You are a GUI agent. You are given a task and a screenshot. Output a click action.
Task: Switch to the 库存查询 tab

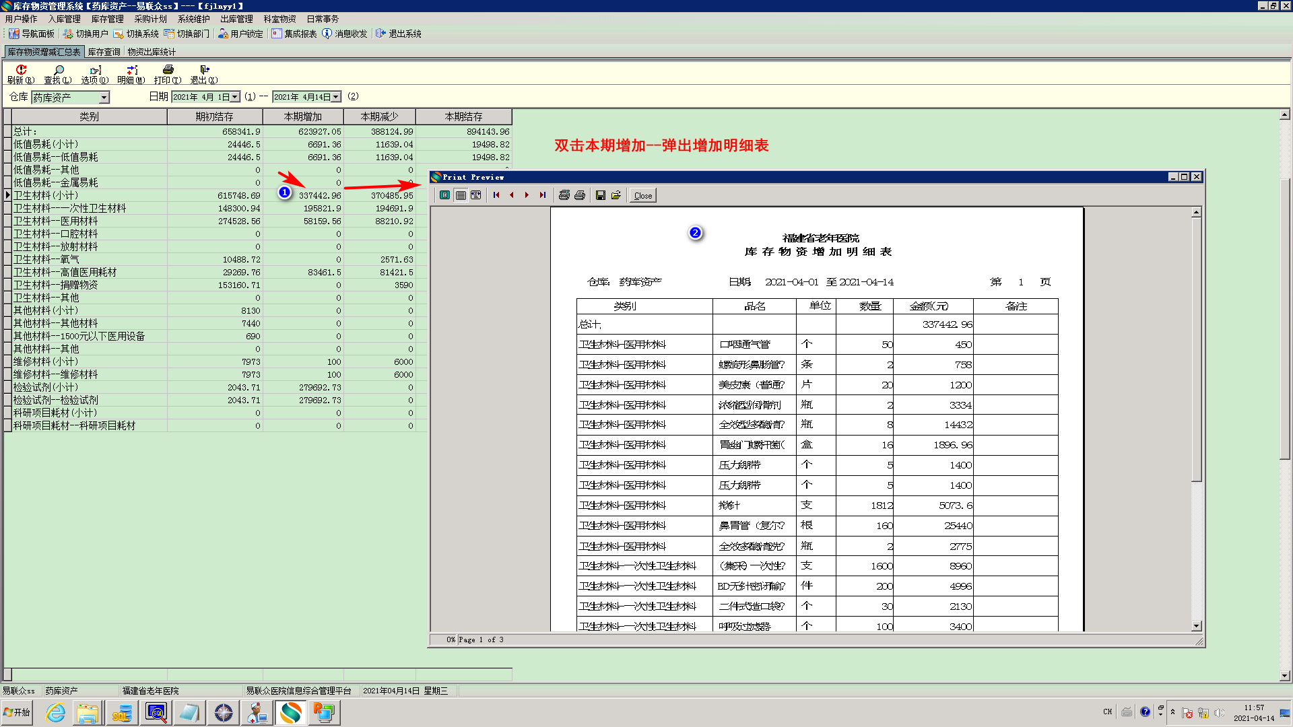coord(104,52)
